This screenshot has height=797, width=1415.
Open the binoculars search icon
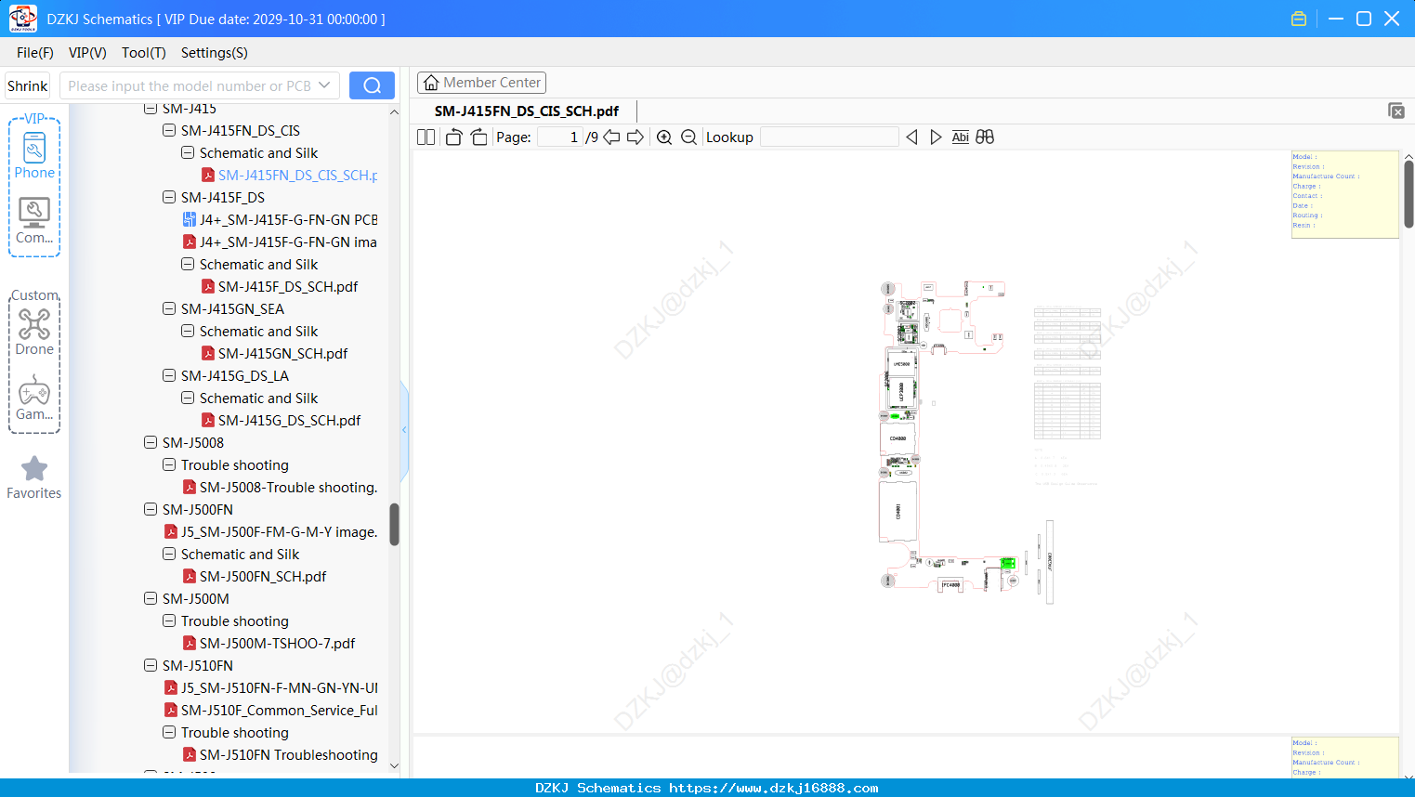point(985,137)
